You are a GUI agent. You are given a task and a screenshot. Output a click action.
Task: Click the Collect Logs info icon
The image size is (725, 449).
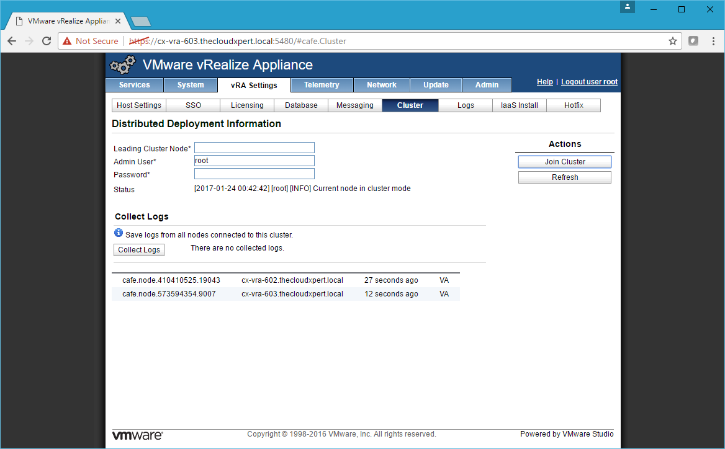tap(119, 233)
